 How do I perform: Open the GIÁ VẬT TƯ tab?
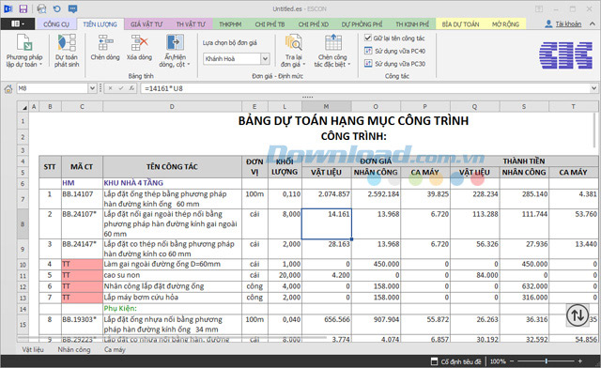pos(146,24)
